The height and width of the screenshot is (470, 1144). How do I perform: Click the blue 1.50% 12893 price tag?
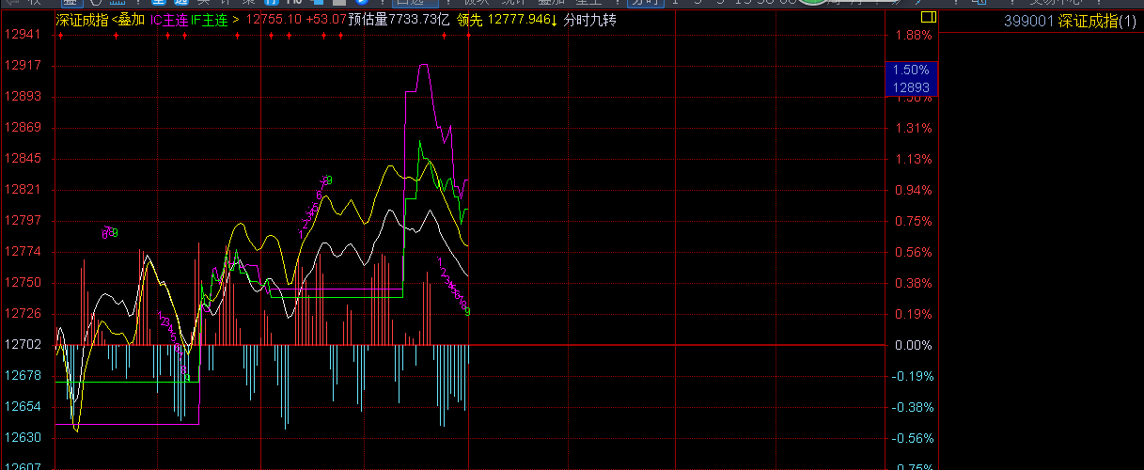click(911, 79)
